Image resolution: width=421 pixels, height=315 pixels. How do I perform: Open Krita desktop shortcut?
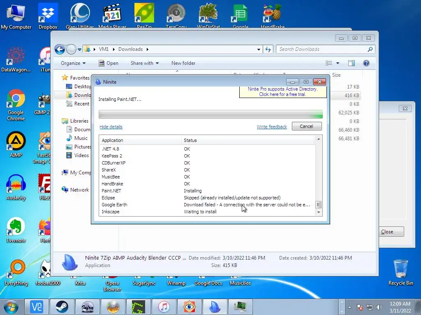tap(80, 283)
